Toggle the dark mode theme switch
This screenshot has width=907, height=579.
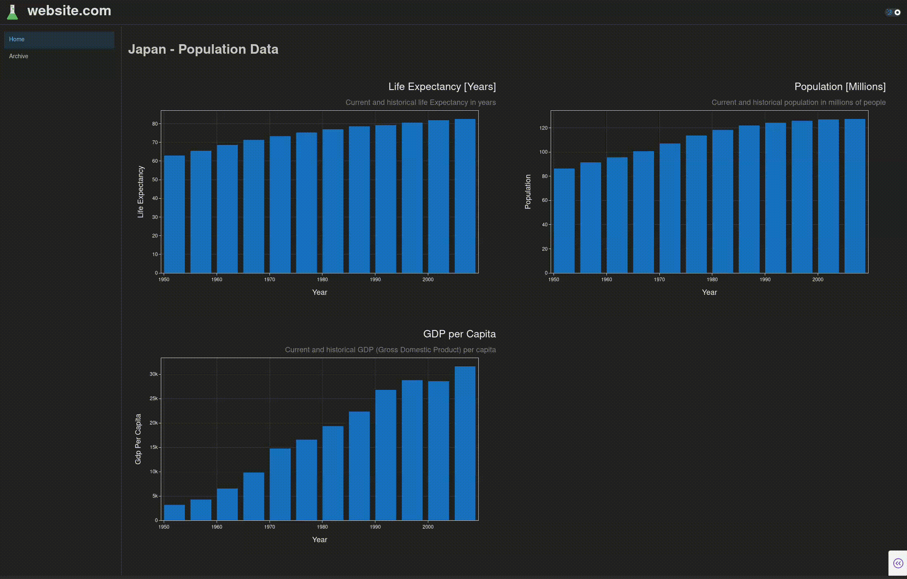point(893,12)
